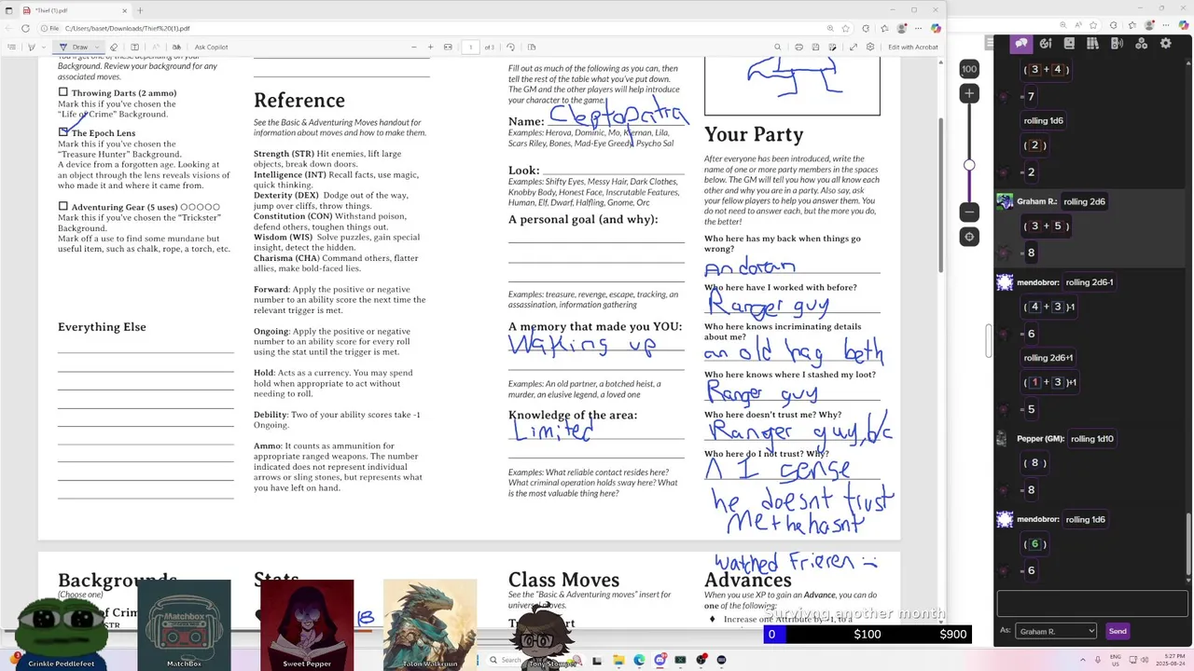Open the 'As: Graham R.' speaker dropdown

click(x=1056, y=631)
